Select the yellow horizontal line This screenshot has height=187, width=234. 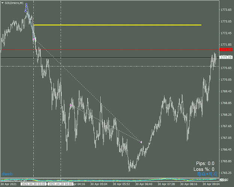[118, 25]
